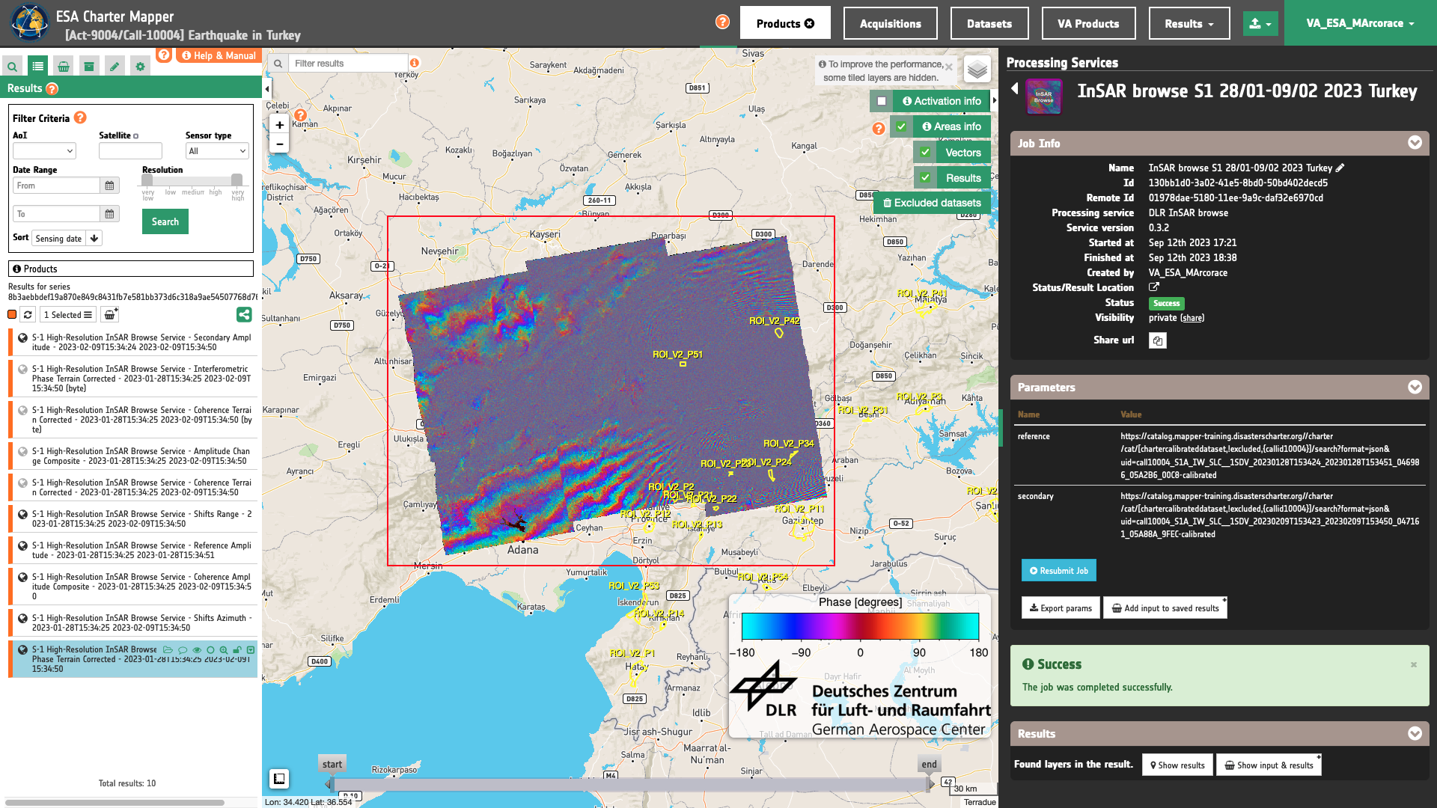
Task: Toggle the Activation info layer checkbox
Action: click(882, 101)
